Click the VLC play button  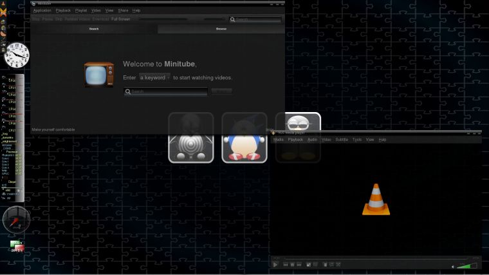tap(275, 265)
